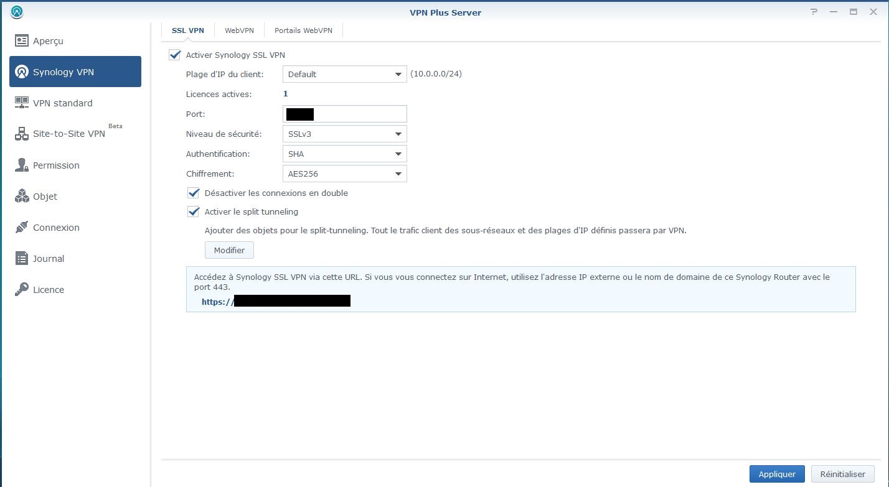
Task: Minimize the VPN Plus Server window
Action: [834, 12]
